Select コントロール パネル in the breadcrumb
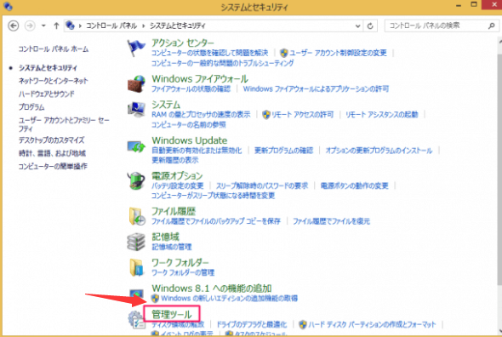502x337 pixels. pos(111,26)
